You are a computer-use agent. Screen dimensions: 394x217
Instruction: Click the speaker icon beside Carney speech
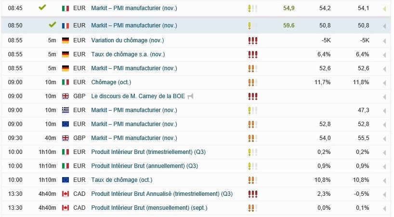[x=190, y=96]
